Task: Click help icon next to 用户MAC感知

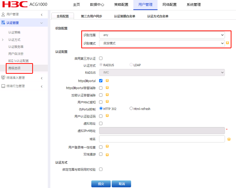Action: click(107, 102)
